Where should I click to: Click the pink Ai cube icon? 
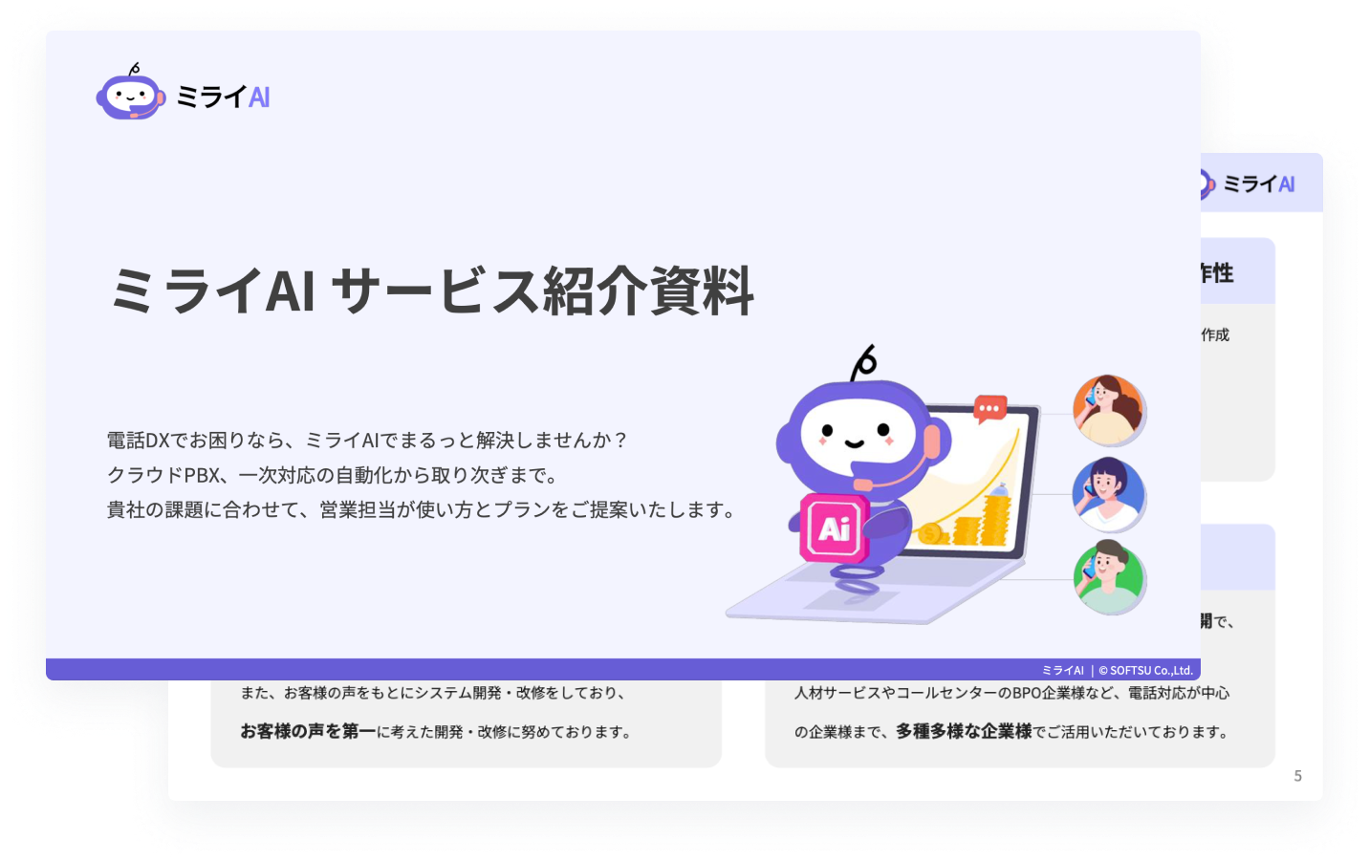point(835,528)
